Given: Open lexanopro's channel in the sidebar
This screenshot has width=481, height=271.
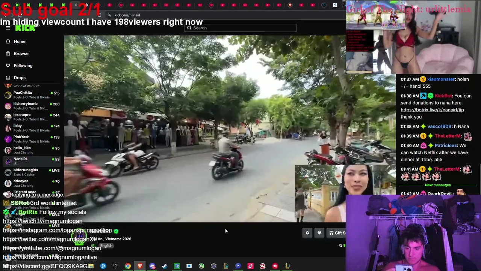Looking at the screenshot, I should (x=32, y=117).
